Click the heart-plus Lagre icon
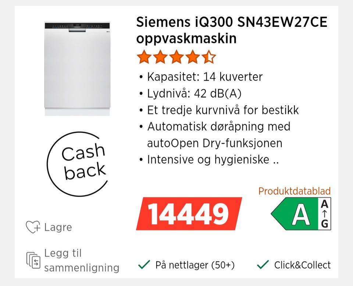Viewport: 353px width, 286px height. coord(33,227)
